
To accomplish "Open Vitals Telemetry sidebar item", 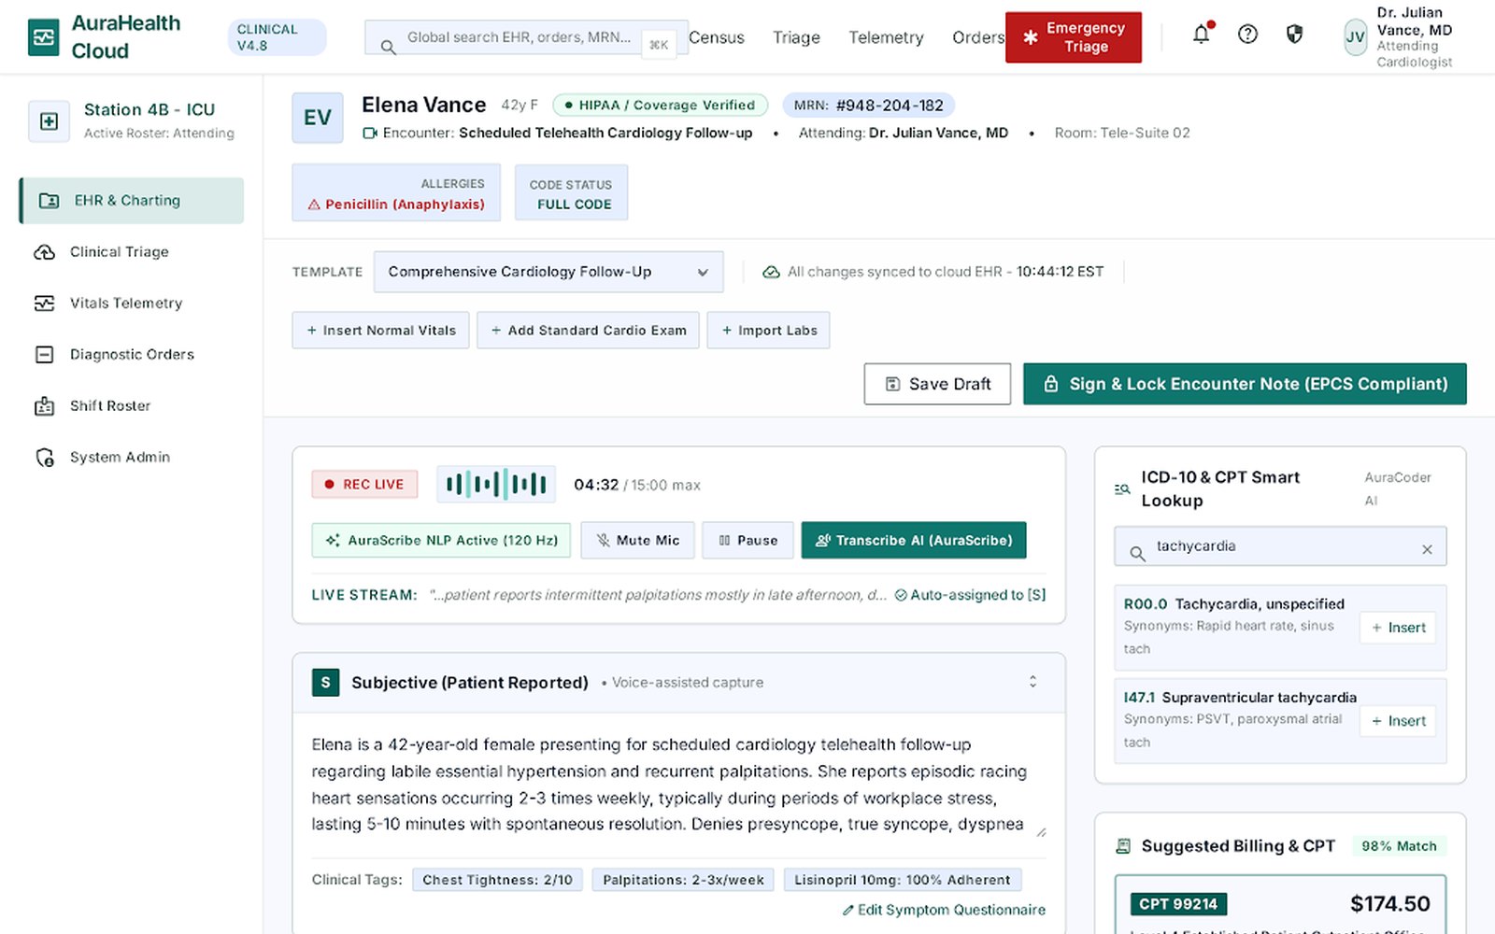I will tap(132, 304).
